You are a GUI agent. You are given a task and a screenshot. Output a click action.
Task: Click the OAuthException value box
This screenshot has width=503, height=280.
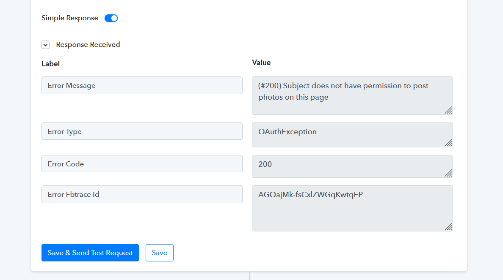tap(352, 135)
